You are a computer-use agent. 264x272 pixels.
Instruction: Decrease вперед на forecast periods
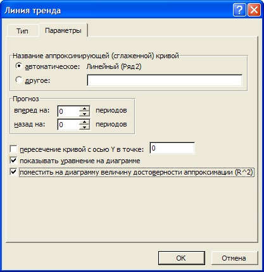click(x=85, y=114)
